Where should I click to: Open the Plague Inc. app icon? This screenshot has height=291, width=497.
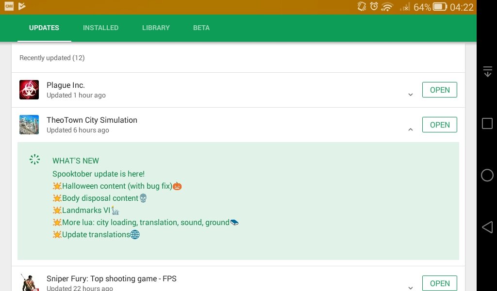pos(29,90)
